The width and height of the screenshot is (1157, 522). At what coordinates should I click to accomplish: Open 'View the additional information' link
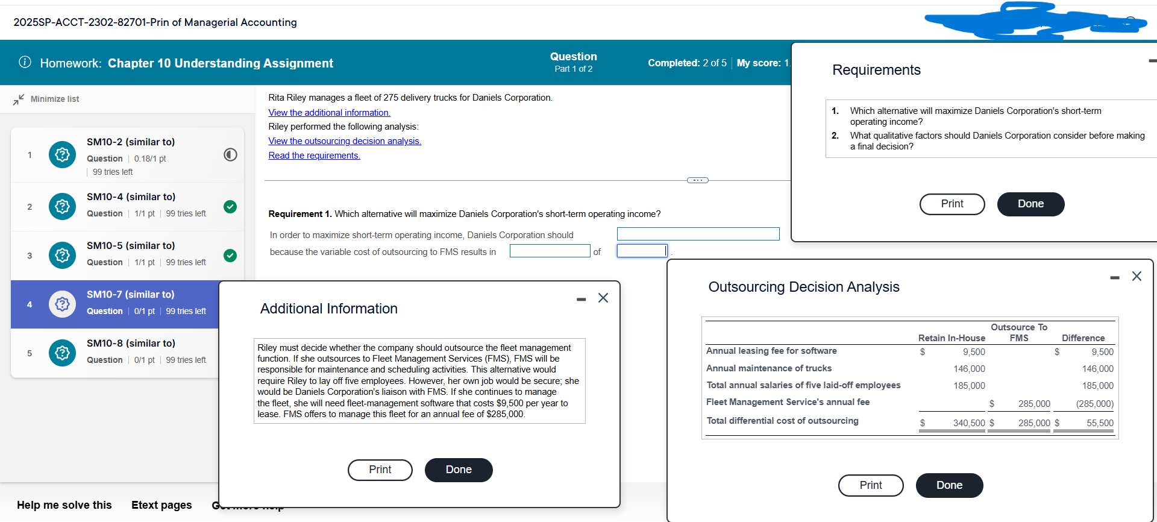pos(330,113)
